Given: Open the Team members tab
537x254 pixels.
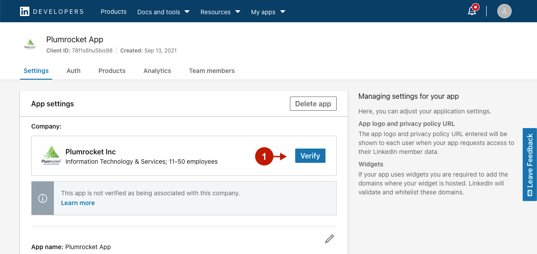Looking at the screenshot, I should tap(212, 71).
